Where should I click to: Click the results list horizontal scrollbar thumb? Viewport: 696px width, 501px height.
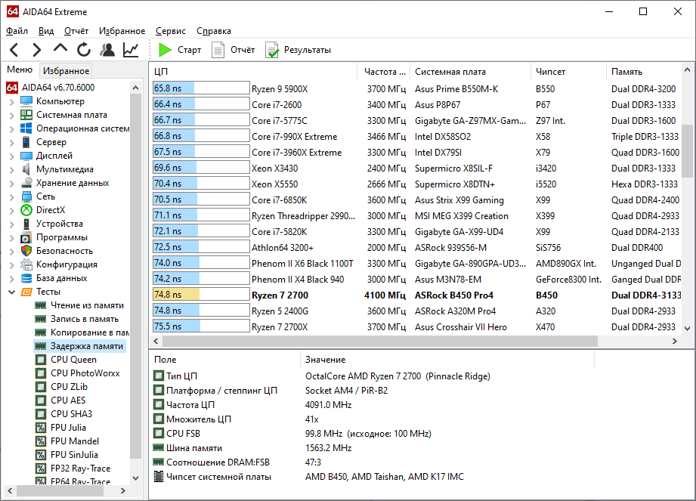pos(380,342)
